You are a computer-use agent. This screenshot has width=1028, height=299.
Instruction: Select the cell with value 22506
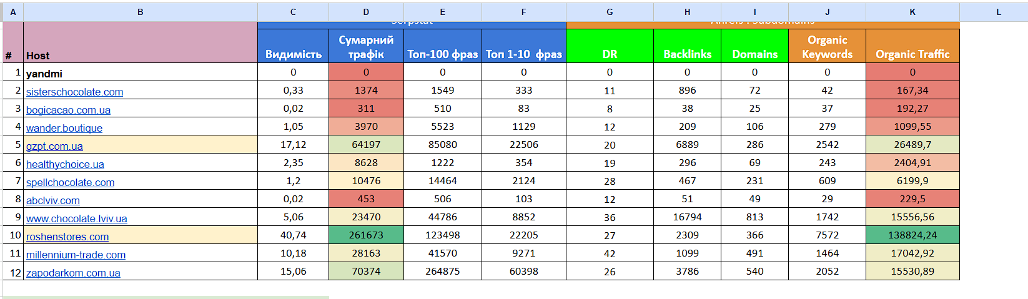[524, 145]
